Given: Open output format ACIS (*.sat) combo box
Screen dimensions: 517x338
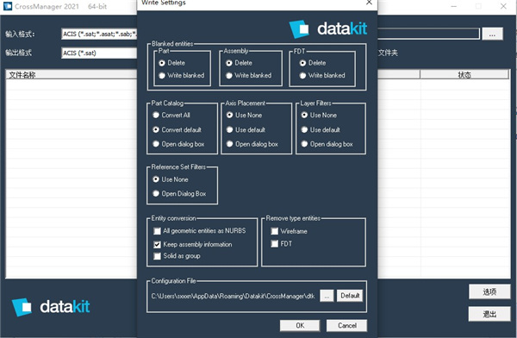Looking at the screenshot, I should (x=99, y=53).
